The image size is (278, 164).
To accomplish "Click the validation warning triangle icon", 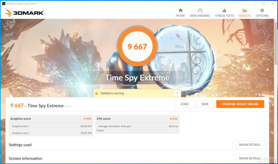I will click(96, 93).
